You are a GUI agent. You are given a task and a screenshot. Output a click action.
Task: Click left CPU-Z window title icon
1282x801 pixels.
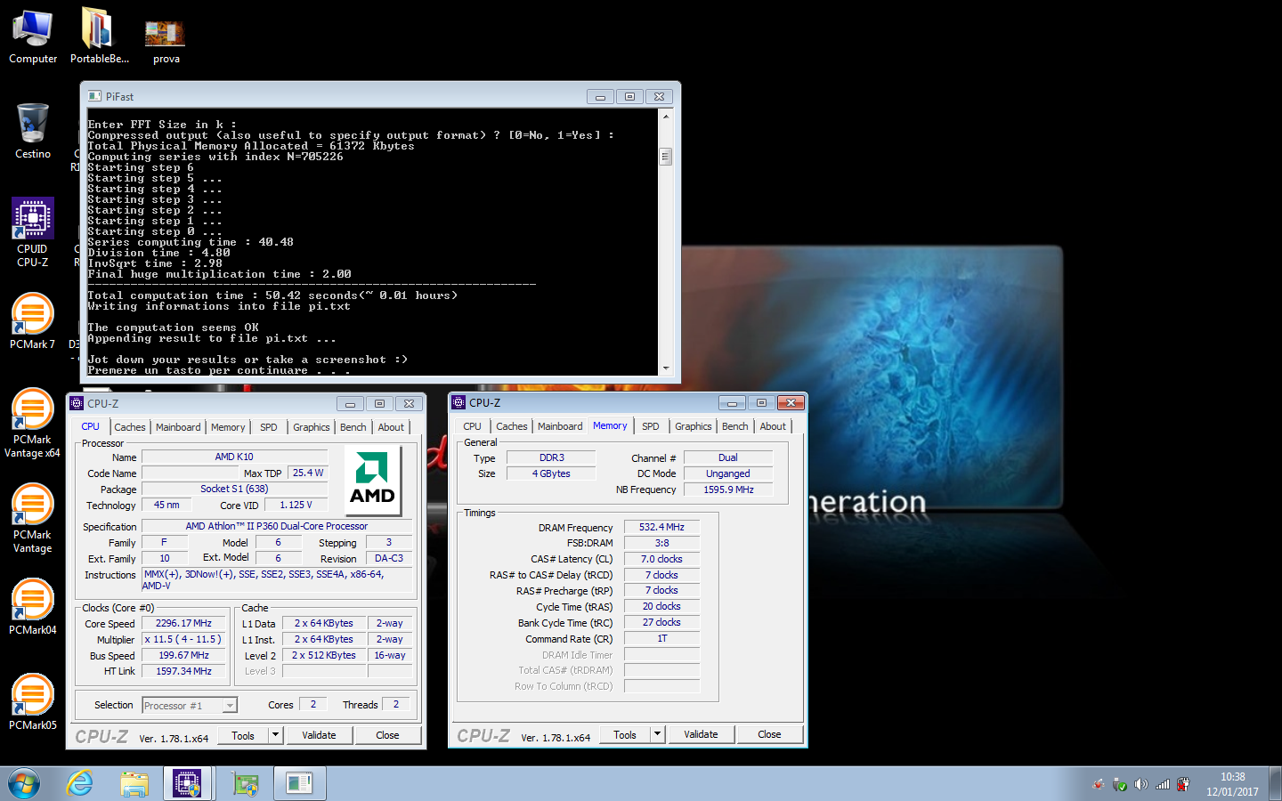pos(77,403)
